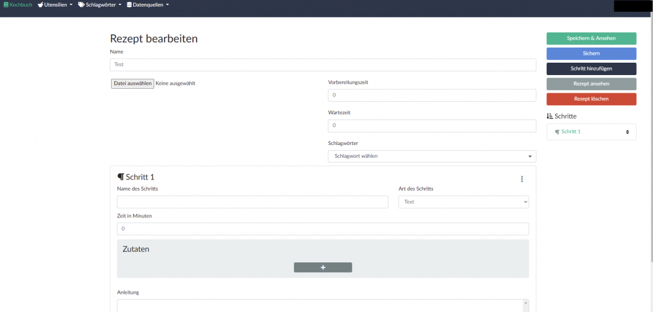Click the blue Sichern button
653x312 pixels.
coord(592,54)
